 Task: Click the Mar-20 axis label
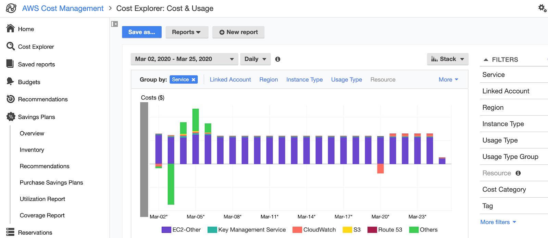point(381,217)
